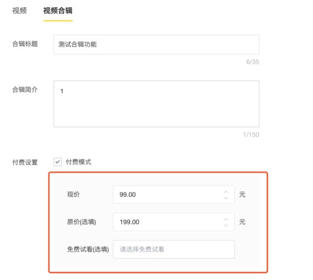Screen dimensions: 313x280
Task: Decrease 原价 with the down arrow
Action: click(x=226, y=225)
